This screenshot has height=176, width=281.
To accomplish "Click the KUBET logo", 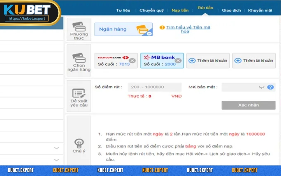I will point(27,10).
